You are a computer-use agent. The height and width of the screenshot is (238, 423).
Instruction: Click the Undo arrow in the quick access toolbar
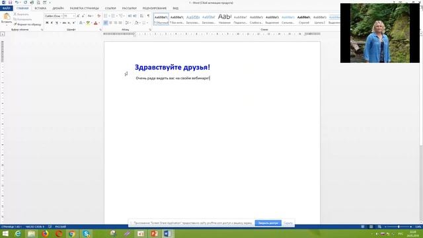tap(17, 3)
